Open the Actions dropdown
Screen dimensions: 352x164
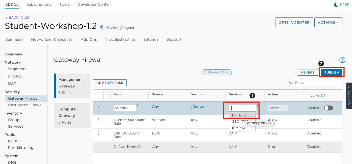(x=328, y=22)
